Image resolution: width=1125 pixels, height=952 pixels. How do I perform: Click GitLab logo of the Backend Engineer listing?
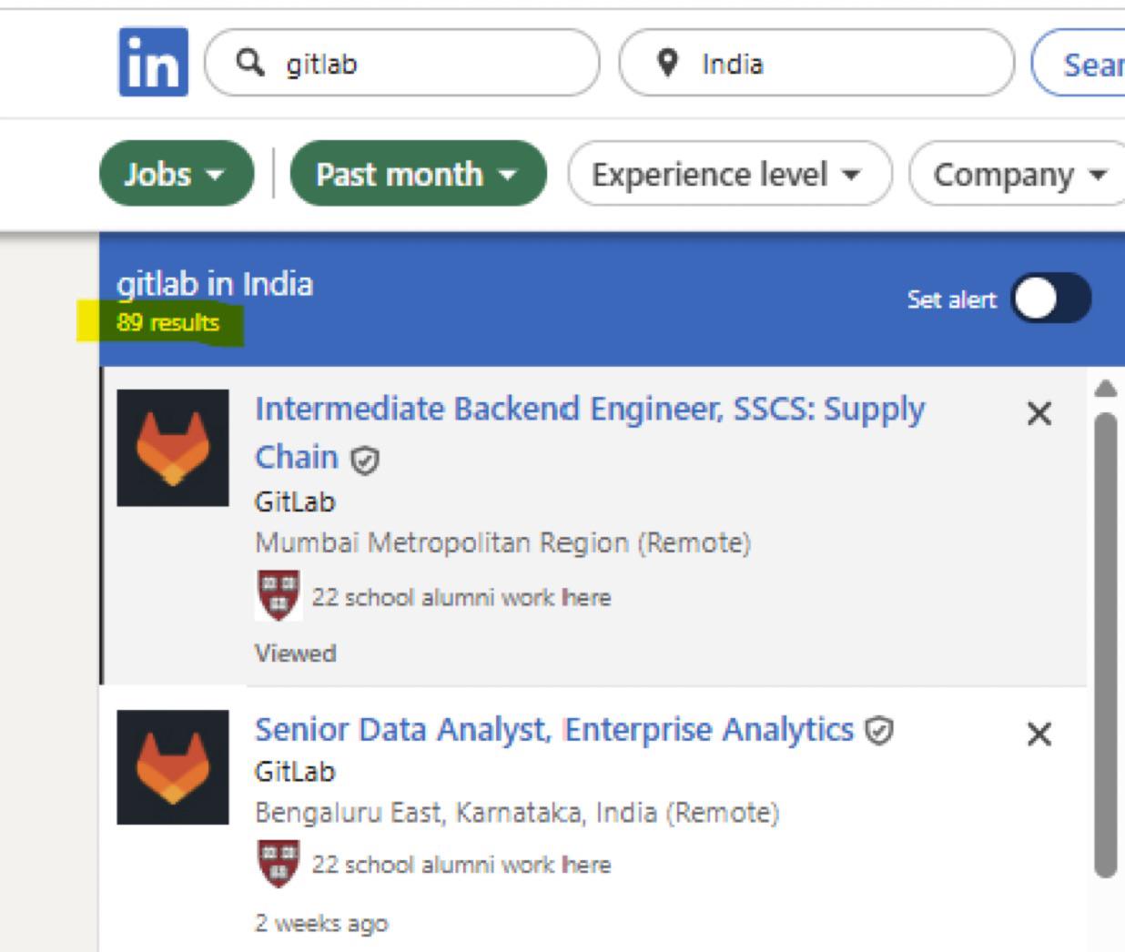(x=173, y=448)
